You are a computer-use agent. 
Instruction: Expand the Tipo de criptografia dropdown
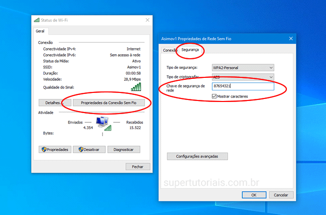243,77
